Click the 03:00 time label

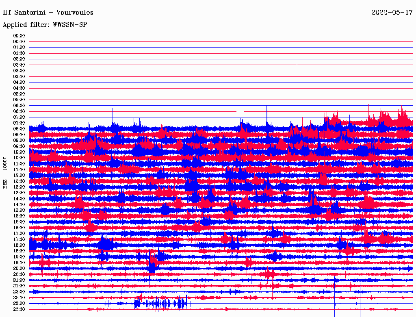tap(19, 71)
